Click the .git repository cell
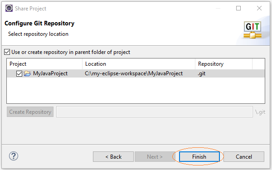The height and width of the screenshot is (170, 272). click(x=202, y=73)
